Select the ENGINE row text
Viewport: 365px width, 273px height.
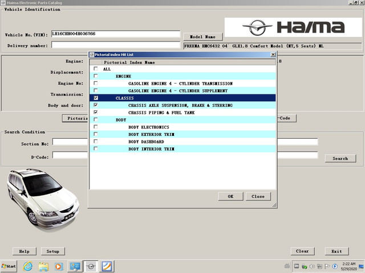[123, 76]
